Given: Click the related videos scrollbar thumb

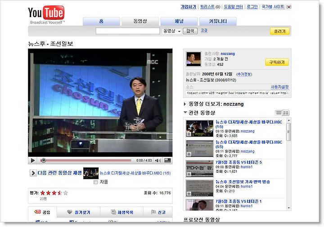Looking at the screenshot, I should click(288, 132).
